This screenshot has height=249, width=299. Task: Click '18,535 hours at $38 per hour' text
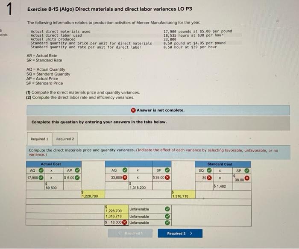(193, 35)
